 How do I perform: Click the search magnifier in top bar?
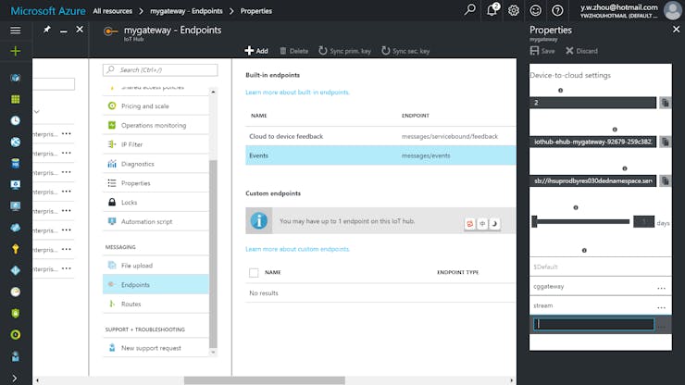coord(470,10)
